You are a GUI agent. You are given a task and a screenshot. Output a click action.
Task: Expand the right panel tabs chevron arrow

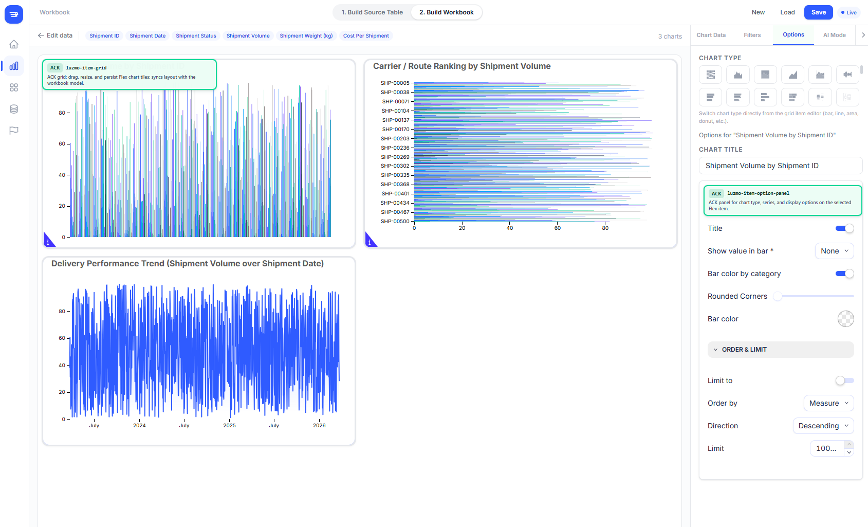coord(863,35)
